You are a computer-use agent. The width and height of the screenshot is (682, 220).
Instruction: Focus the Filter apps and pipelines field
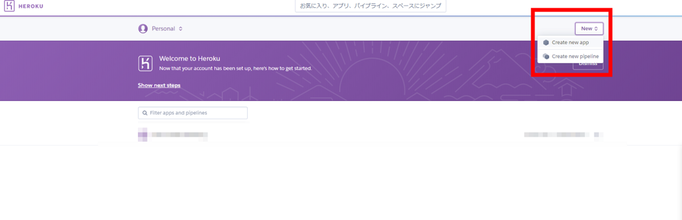pyautogui.click(x=193, y=113)
